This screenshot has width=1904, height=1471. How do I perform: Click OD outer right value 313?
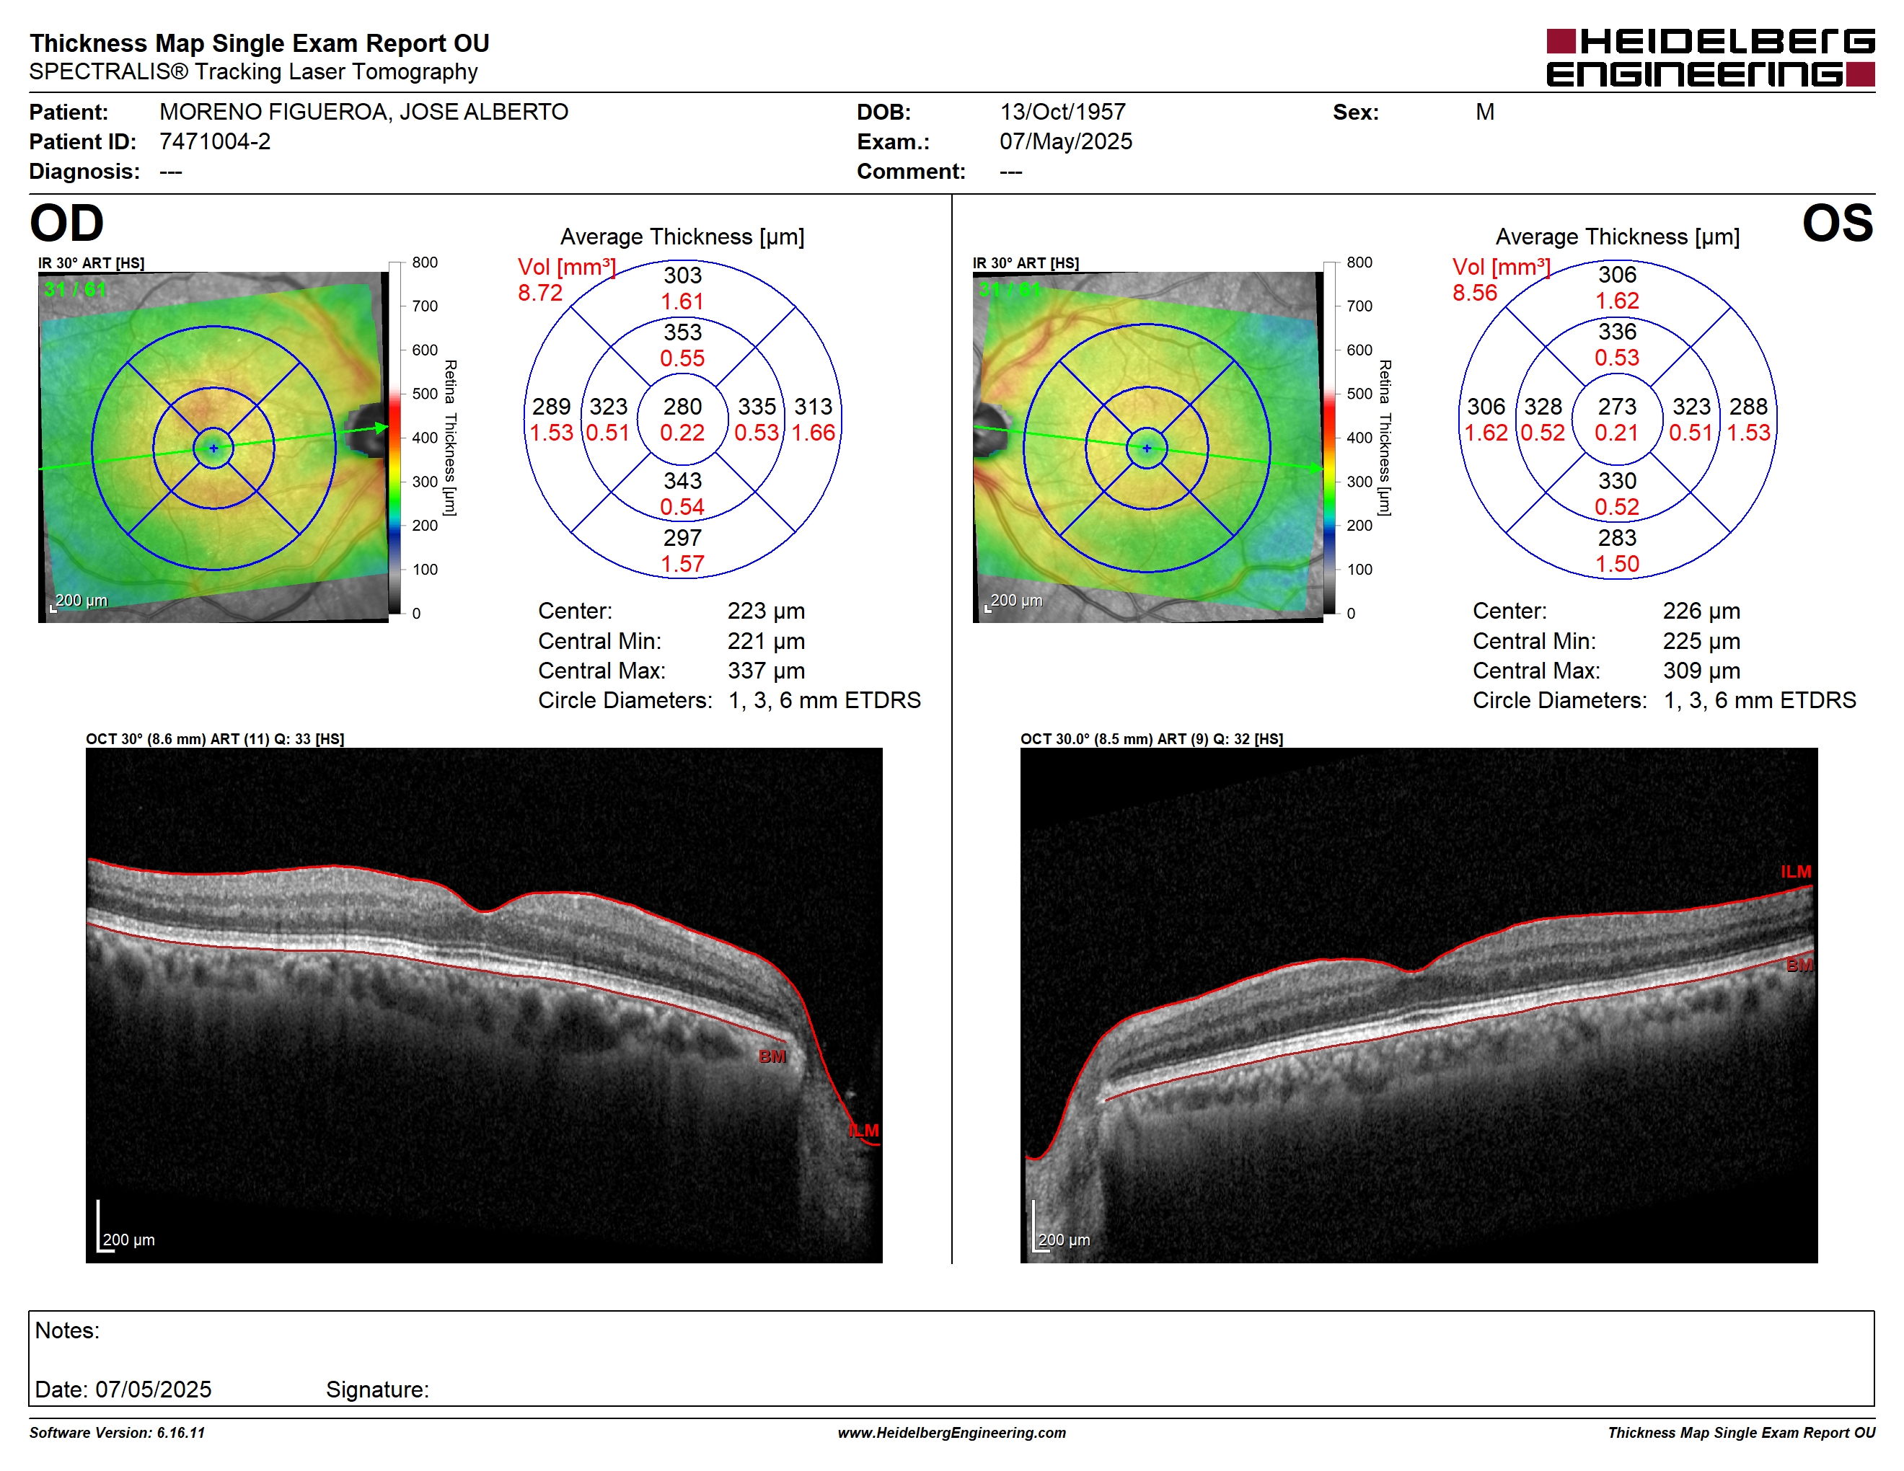click(813, 406)
